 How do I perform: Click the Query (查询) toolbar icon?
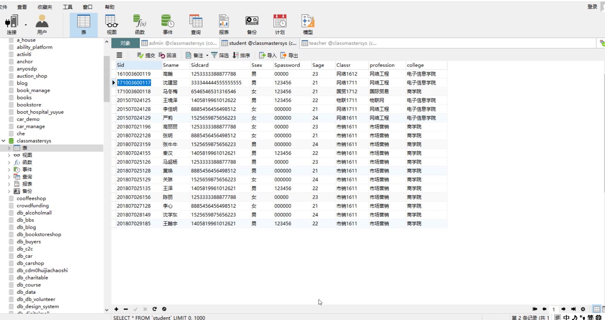tap(195, 24)
